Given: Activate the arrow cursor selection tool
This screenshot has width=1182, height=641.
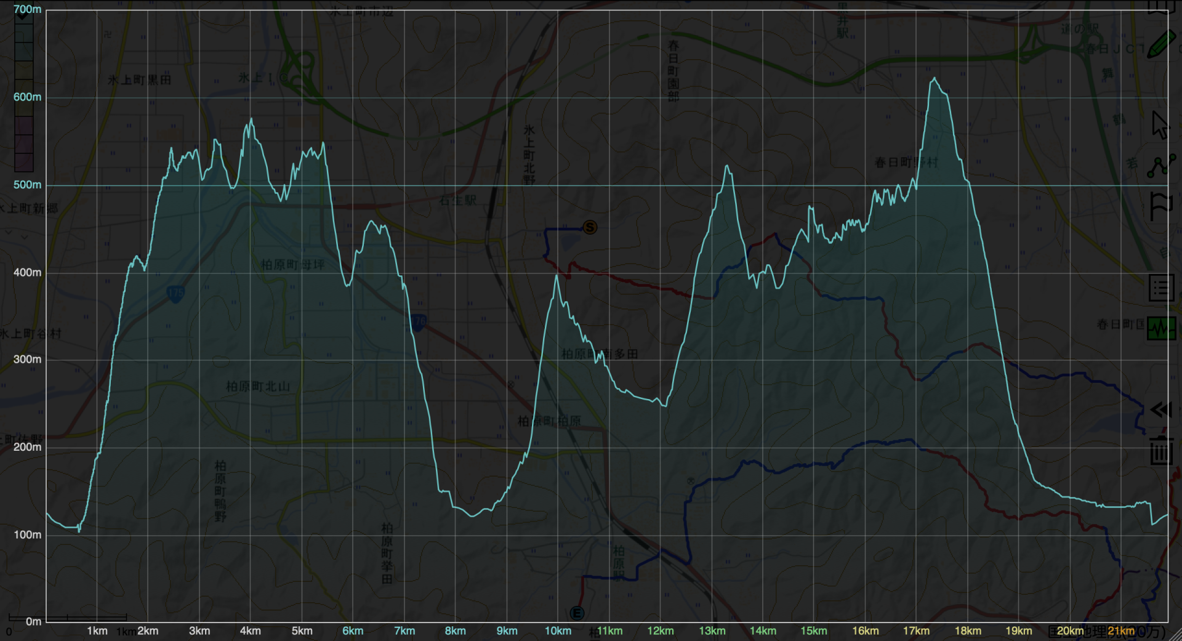Looking at the screenshot, I should tap(1160, 125).
